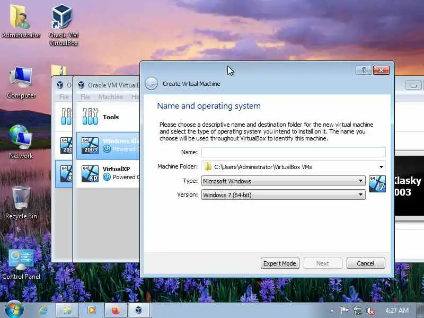Open the Type dropdown showing Microsoft Windows
Viewport: 424px width, 318px height.
point(283,181)
